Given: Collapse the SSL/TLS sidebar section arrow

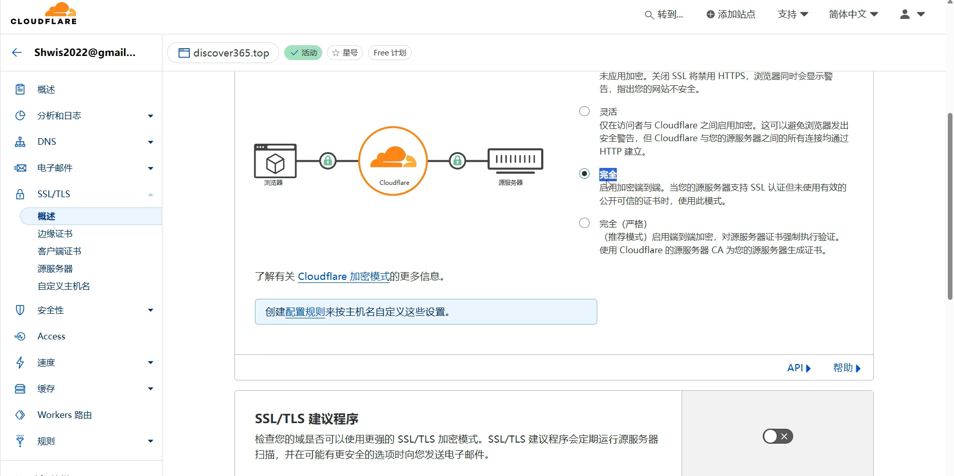Looking at the screenshot, I should (x=151, y=195).
